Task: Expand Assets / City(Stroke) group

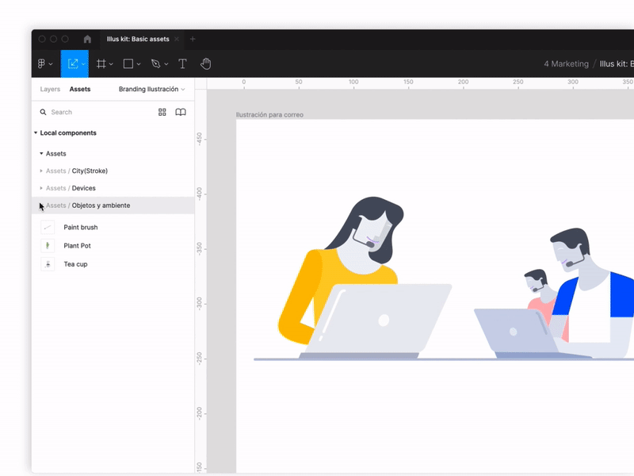Action: point(41,171)
